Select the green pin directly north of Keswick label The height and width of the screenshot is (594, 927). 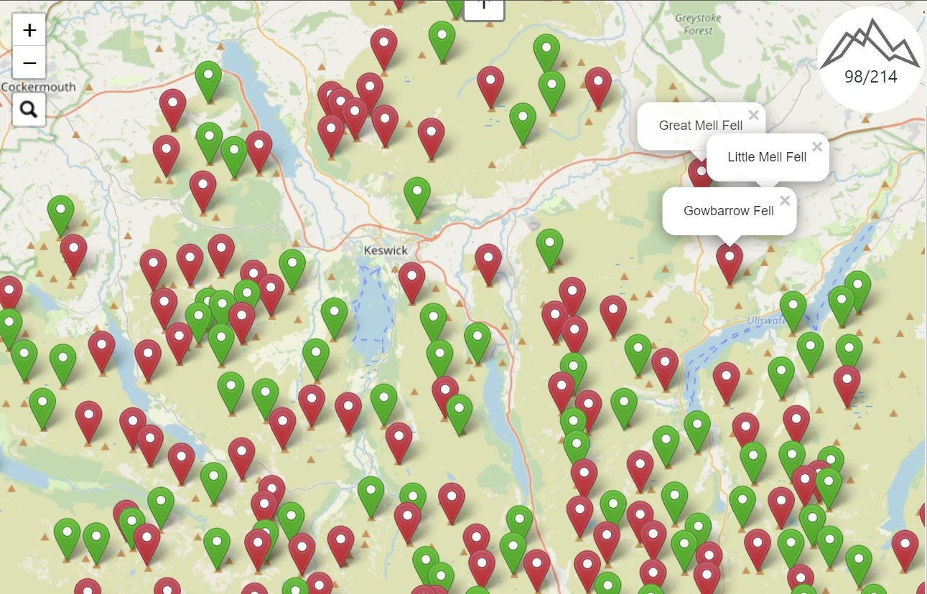click(417, 194)
